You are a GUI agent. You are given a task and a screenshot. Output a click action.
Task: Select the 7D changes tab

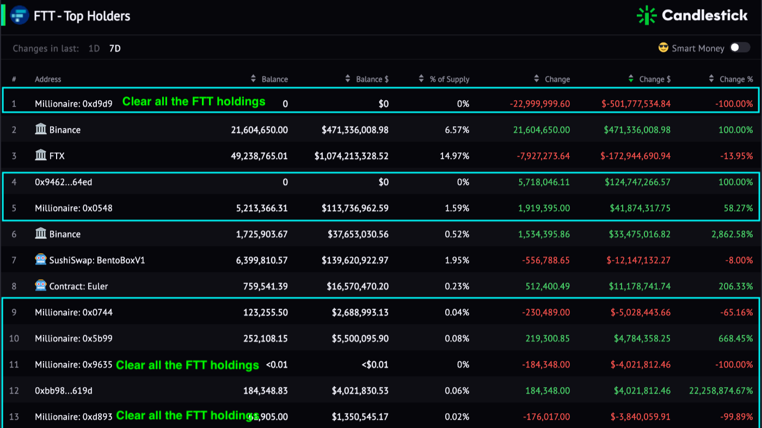click(x=114, y=48)
